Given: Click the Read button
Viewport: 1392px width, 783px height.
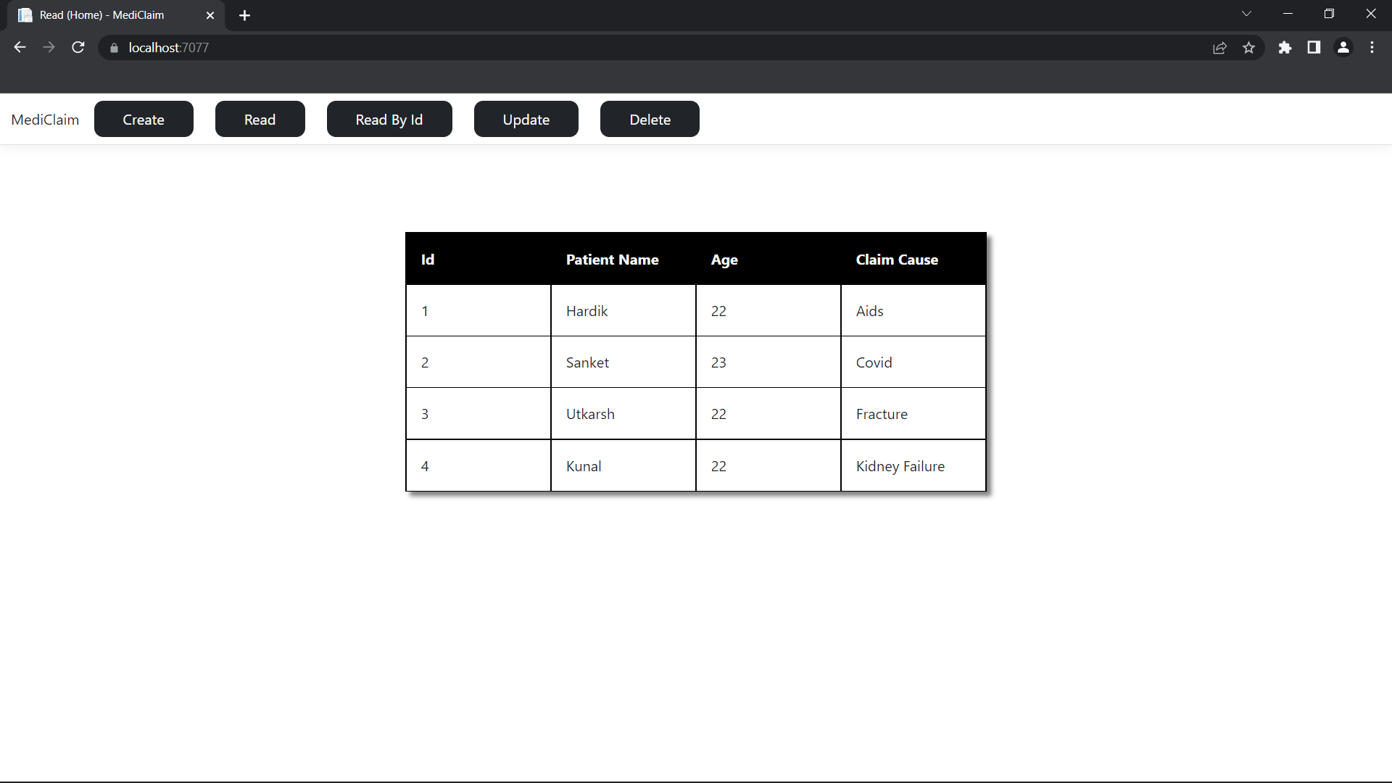Looking at the screenshot, I should coord(260,119).
